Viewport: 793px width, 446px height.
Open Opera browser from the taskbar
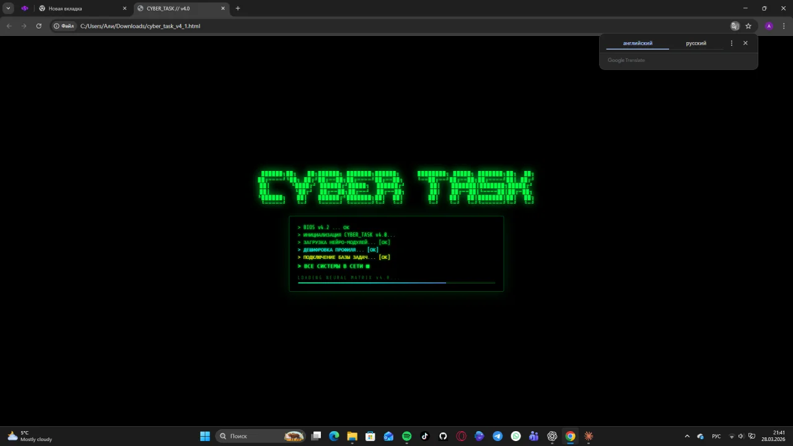pyautogui.click(x=461, y=436)
